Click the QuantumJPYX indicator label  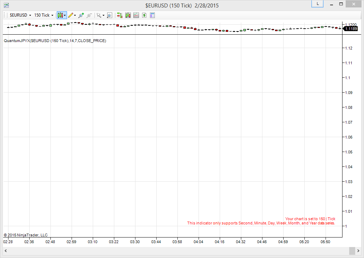pos(55,41)
